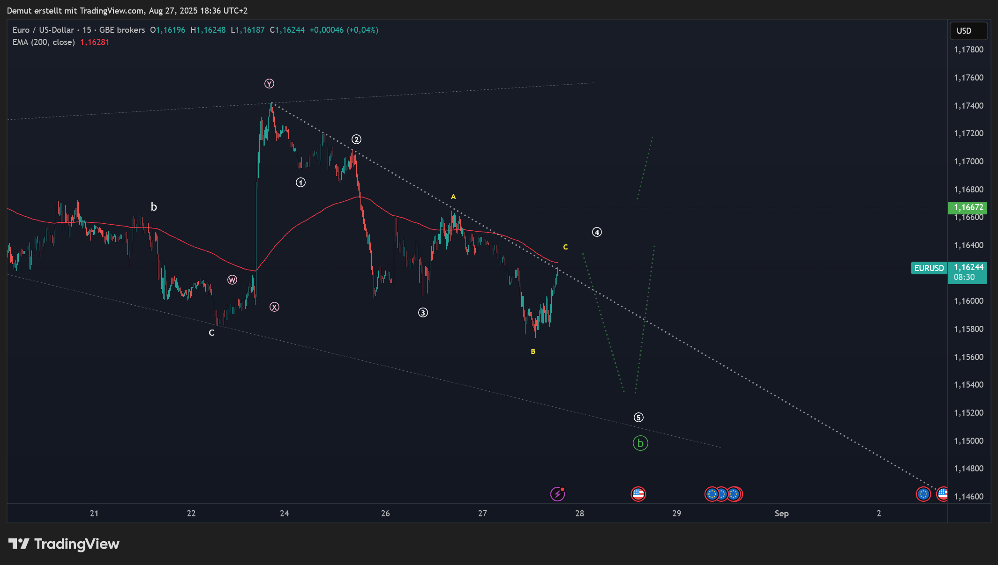The width and height of the screenshot is (998, 565).
Task: Click the Sep date on time axis
Action: point(781,514)
